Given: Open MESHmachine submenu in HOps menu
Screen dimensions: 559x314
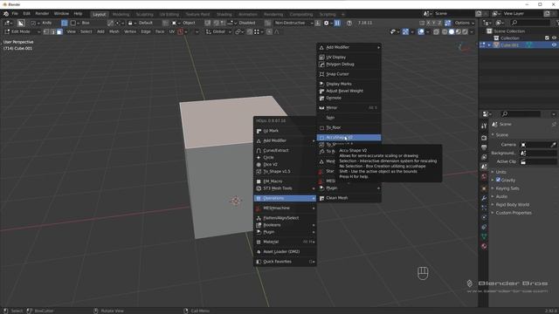Looking at the screenshot, I should click(285, 208).
